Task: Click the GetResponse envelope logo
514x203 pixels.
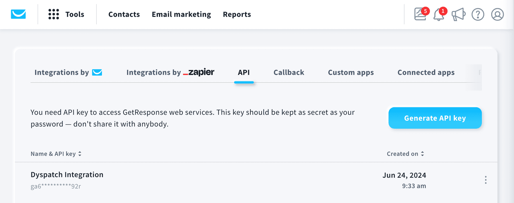Action: pos(18,14)
